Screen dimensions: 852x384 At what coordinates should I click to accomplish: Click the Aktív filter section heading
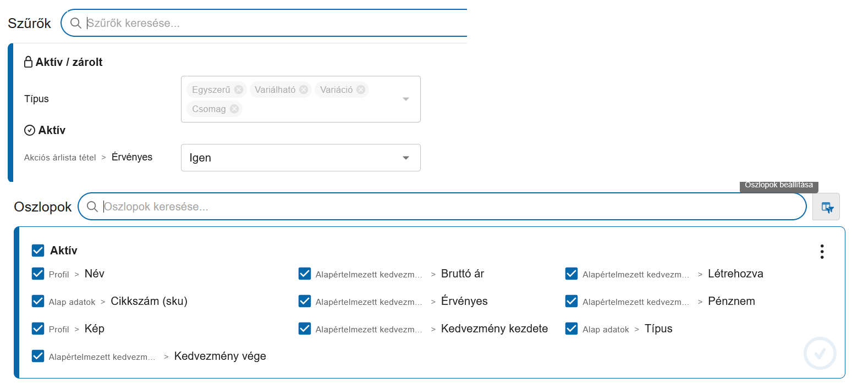[x=52, y=130]
